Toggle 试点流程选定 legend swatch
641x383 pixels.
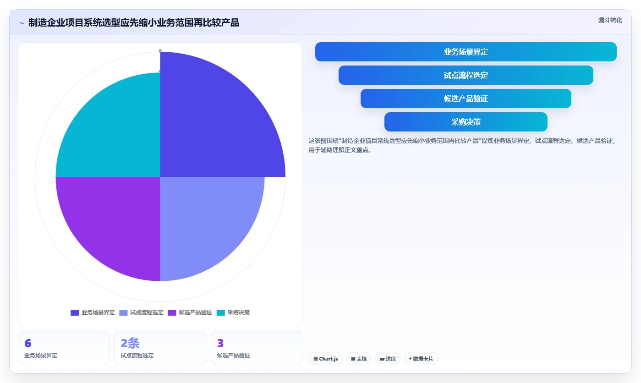[x=123, y=312]
